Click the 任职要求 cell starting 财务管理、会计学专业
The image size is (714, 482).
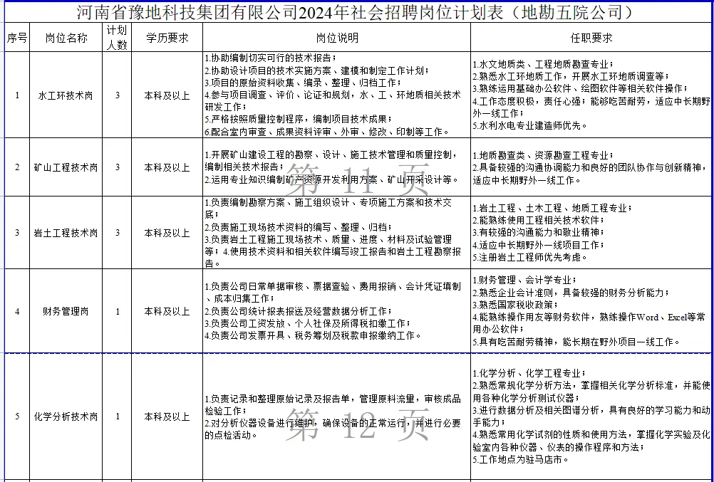pos(591,311)
